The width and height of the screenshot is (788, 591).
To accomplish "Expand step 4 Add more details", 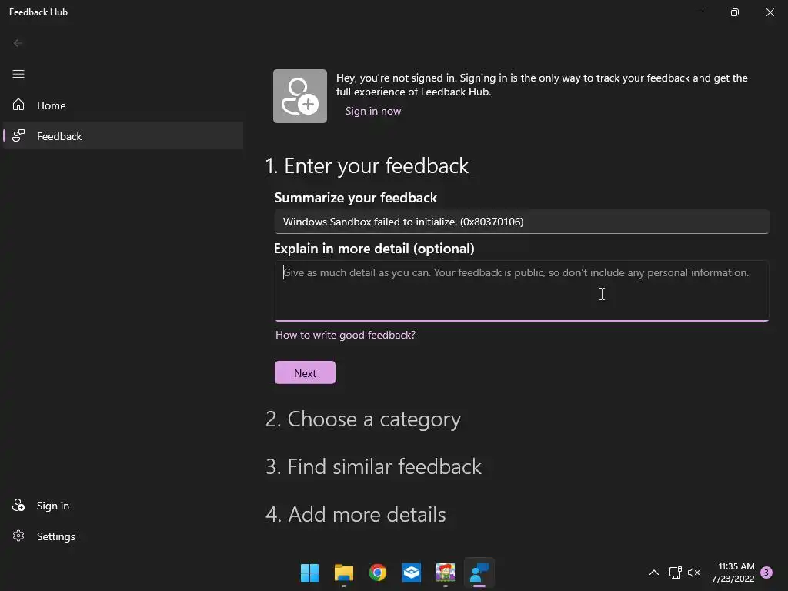I will pos(356,515).
